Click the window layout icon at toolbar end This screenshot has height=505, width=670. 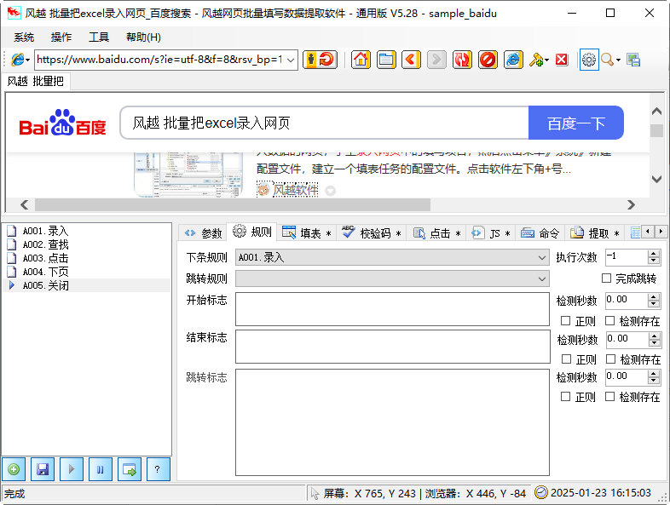[x=633, y=60]
